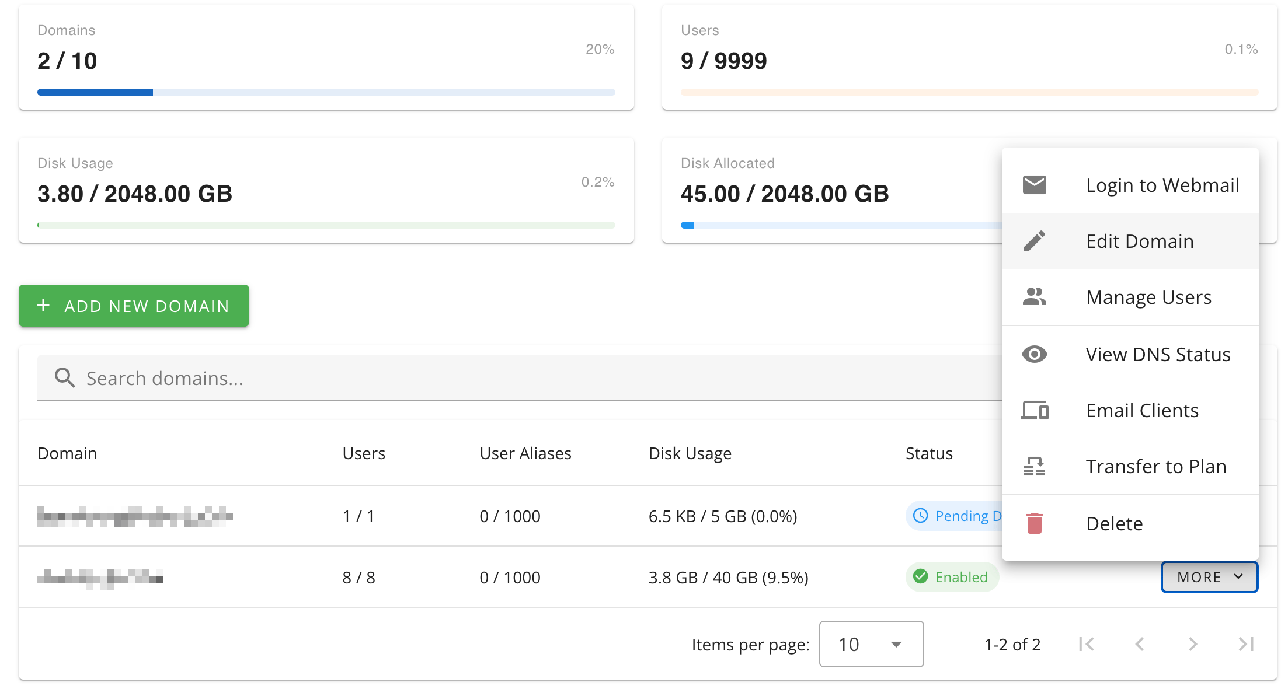Click the magnifier search icon
Screen dimensions: 1288x693
[65, 378]
